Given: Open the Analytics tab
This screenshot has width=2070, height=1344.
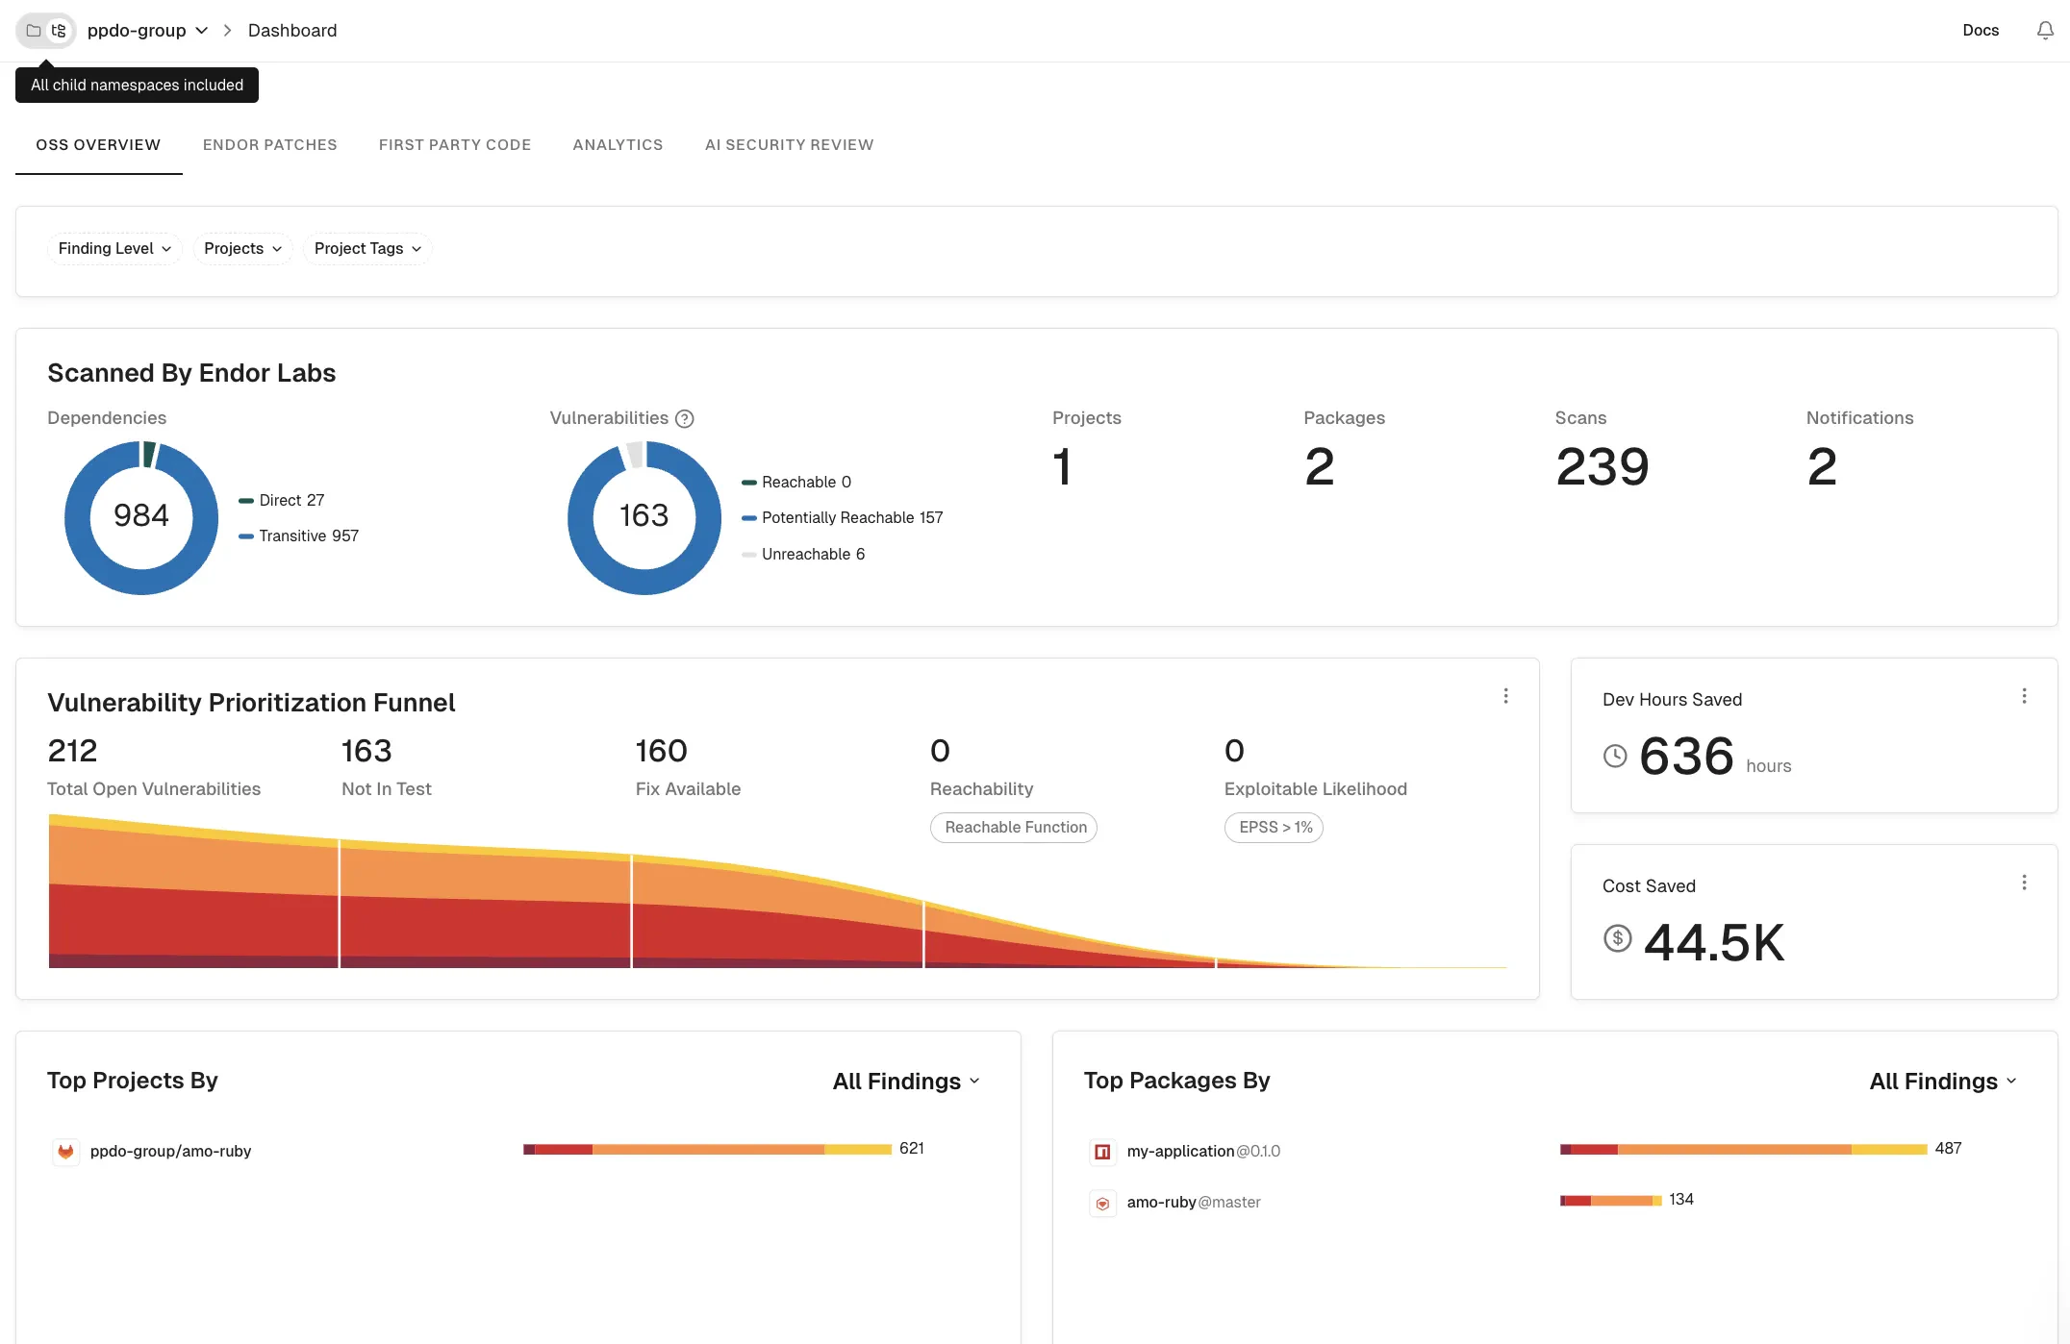Looking at the screenshot, I should pos(618,145).
